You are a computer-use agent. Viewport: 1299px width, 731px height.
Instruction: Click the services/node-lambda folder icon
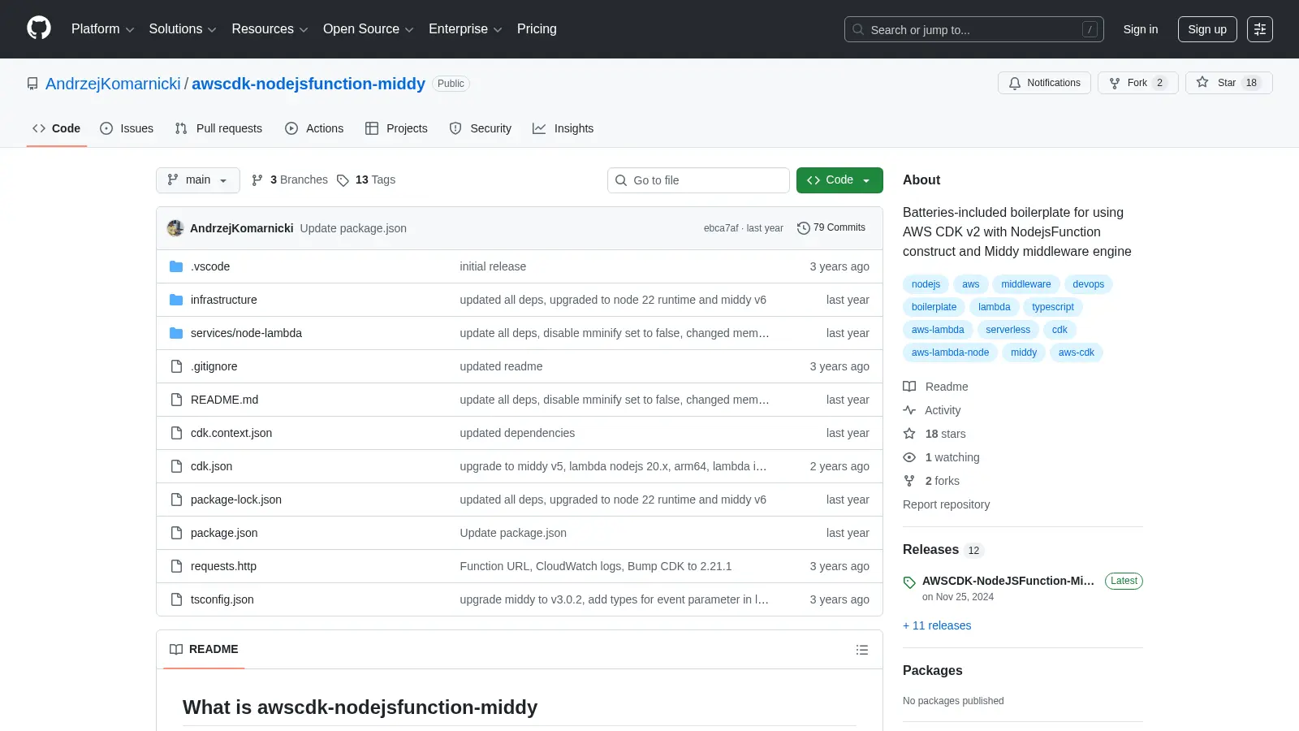[x=176, y=333]
